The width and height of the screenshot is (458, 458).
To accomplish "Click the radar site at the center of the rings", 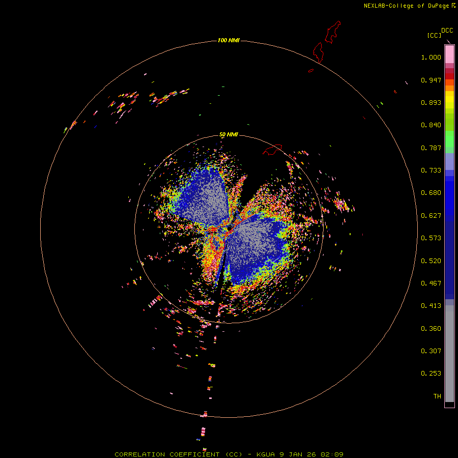I will tap(228, 229).
